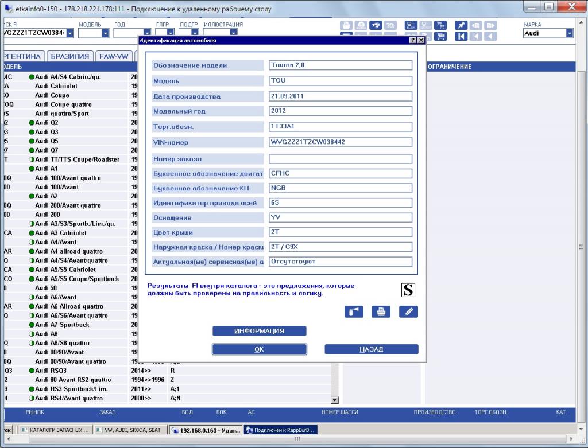Click the engine code field CFHC
Image resolution: width=588 pixels, height=448 pixels.
click(x=341, y=173)
